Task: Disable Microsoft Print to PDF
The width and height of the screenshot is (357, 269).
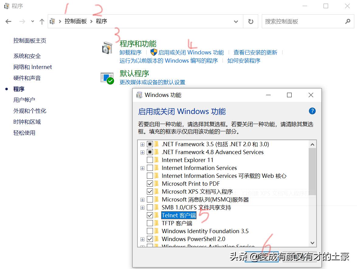Action: 149,184
